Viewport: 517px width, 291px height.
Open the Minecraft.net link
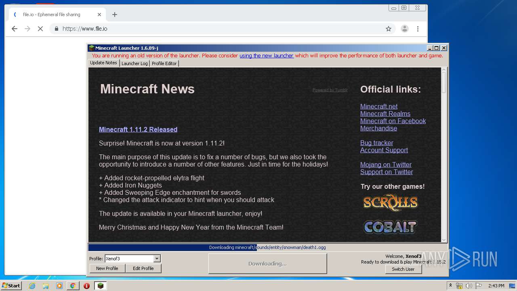(379, 106)
